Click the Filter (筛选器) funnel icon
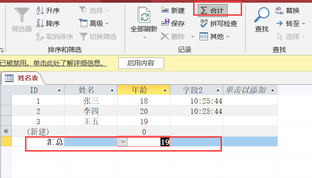312x178 pixels. 22,15
